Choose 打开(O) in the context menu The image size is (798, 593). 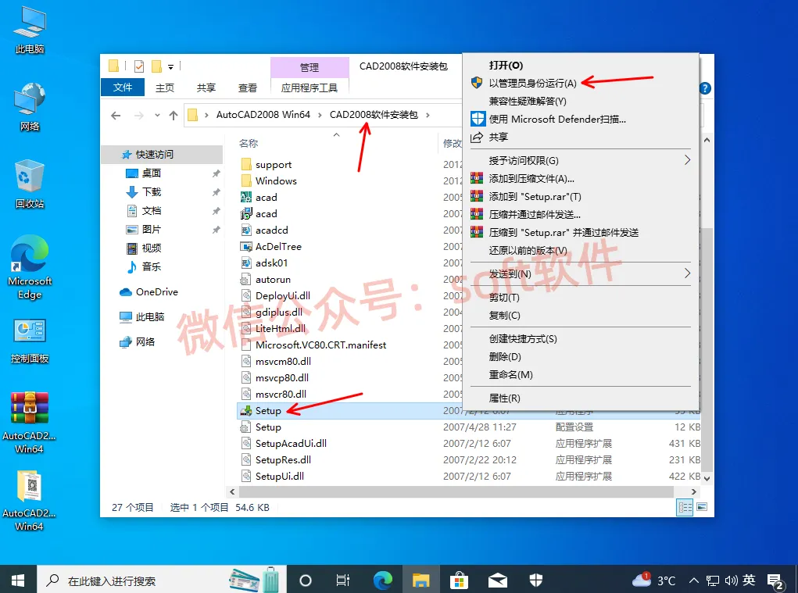coord(506,65)
